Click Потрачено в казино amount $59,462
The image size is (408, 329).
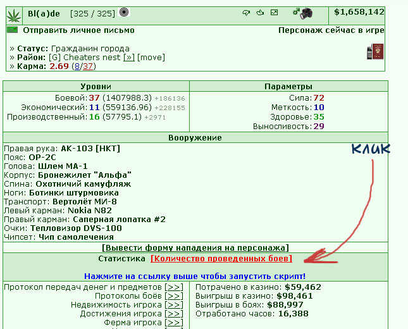coord(303,287)
